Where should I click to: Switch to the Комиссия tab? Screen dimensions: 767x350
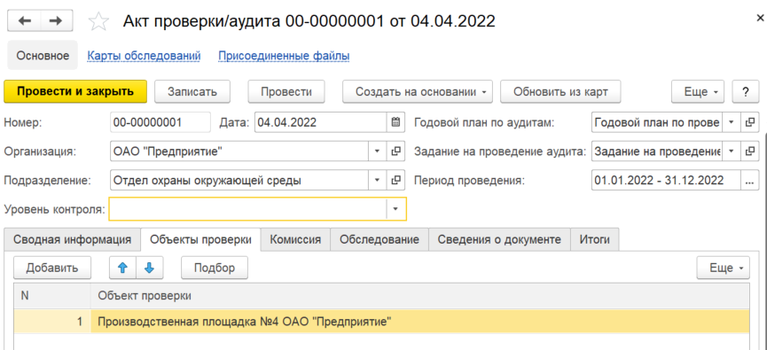click(x=295, y=239)
